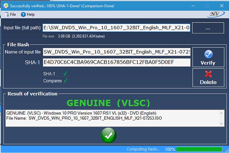This screenshot has height=153, width=230.
Task: Click the SHA-1 green checkmark
Action: (x=65, y=73)
